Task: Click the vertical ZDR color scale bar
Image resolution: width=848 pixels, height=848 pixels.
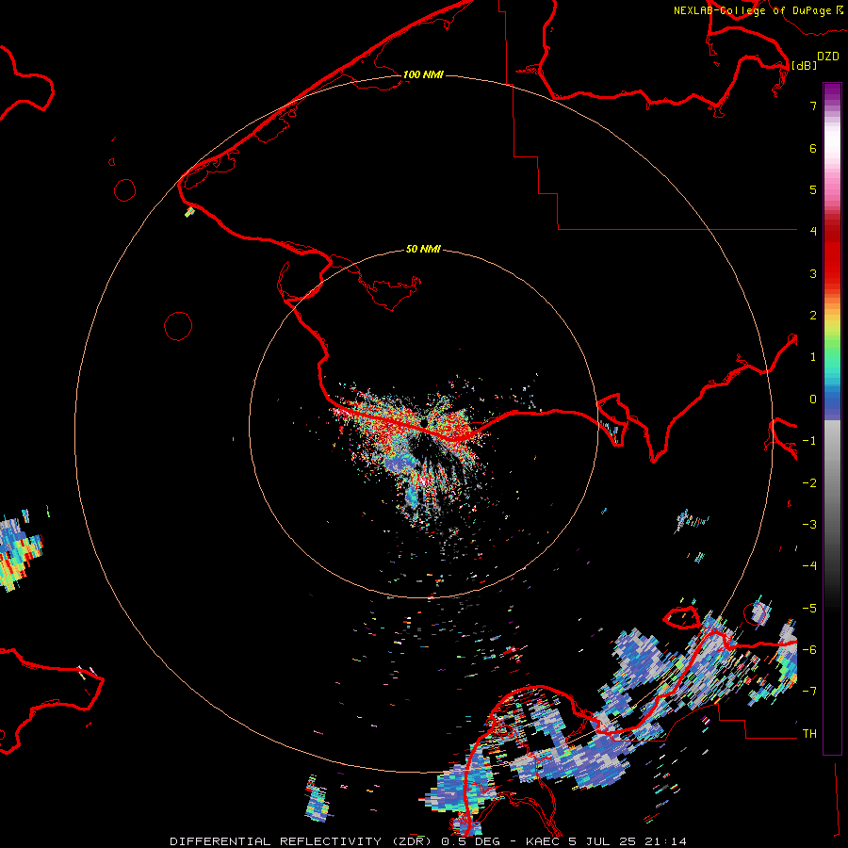Action: [832, 419]
